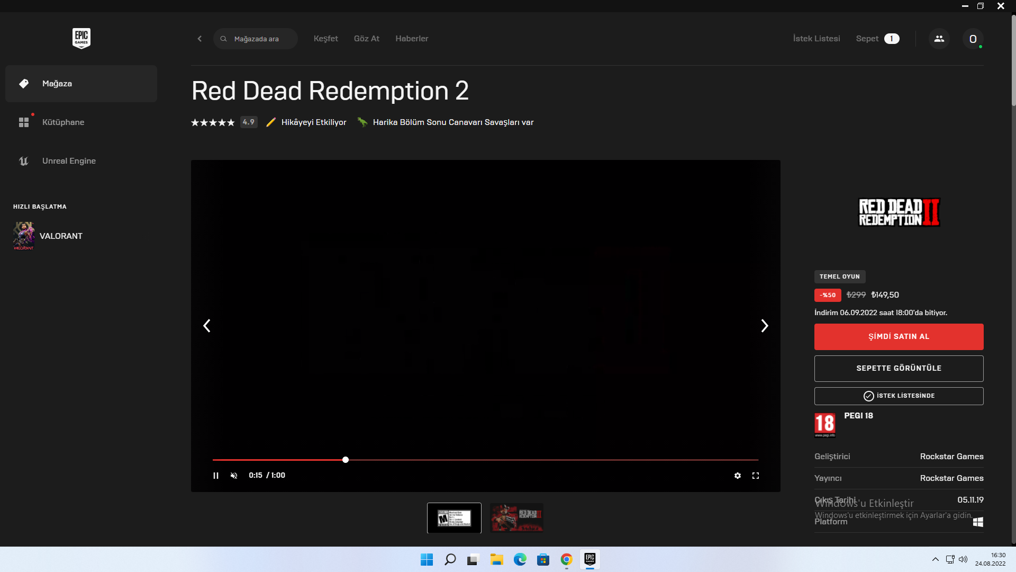Open the Keşfet tab
The height and width of the screenshot is (572, 1016).
(x=325, y=39)
